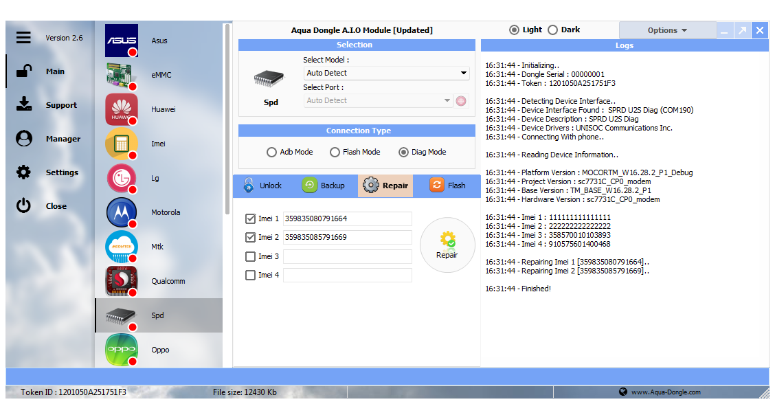The width and height of the screenshot is (775, 404).
Task: Select the Asus brand icon
Action: 122,41
